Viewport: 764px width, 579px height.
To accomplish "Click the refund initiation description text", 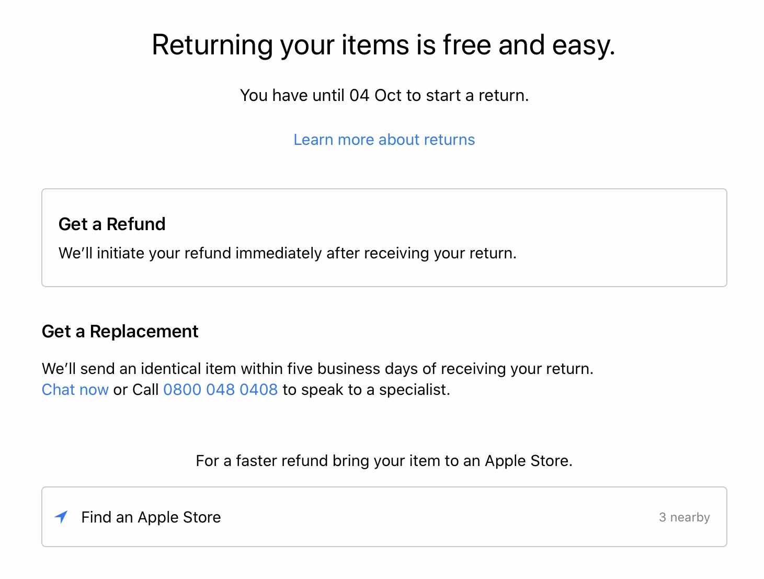I will coord(287,253).
